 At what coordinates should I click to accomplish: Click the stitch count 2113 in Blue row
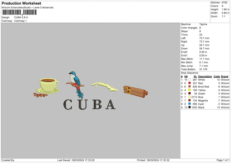194,97
